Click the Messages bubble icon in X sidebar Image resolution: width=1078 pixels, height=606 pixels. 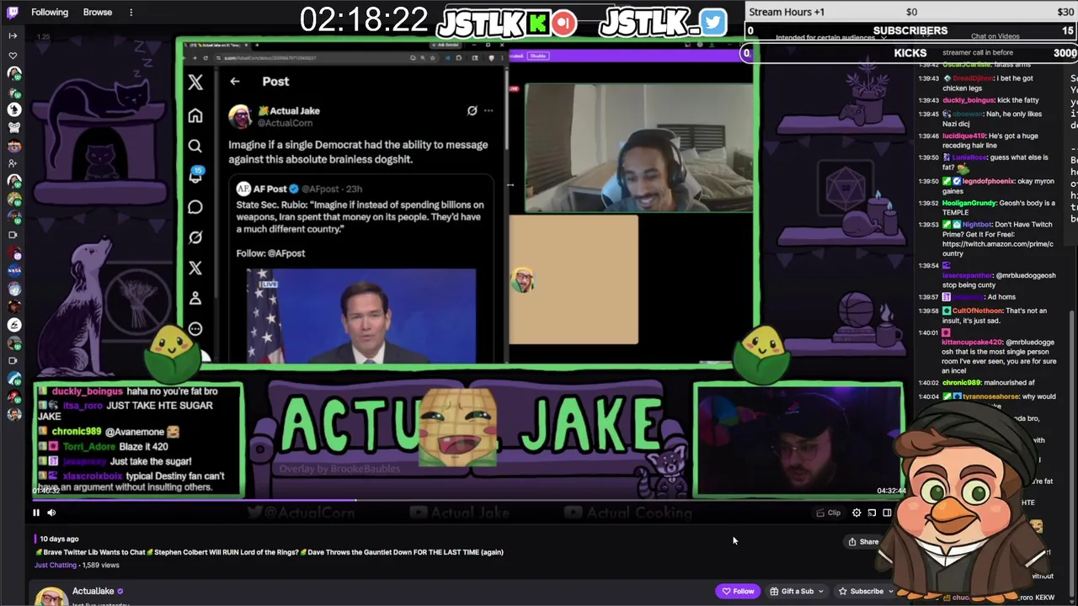click(195, 207)
